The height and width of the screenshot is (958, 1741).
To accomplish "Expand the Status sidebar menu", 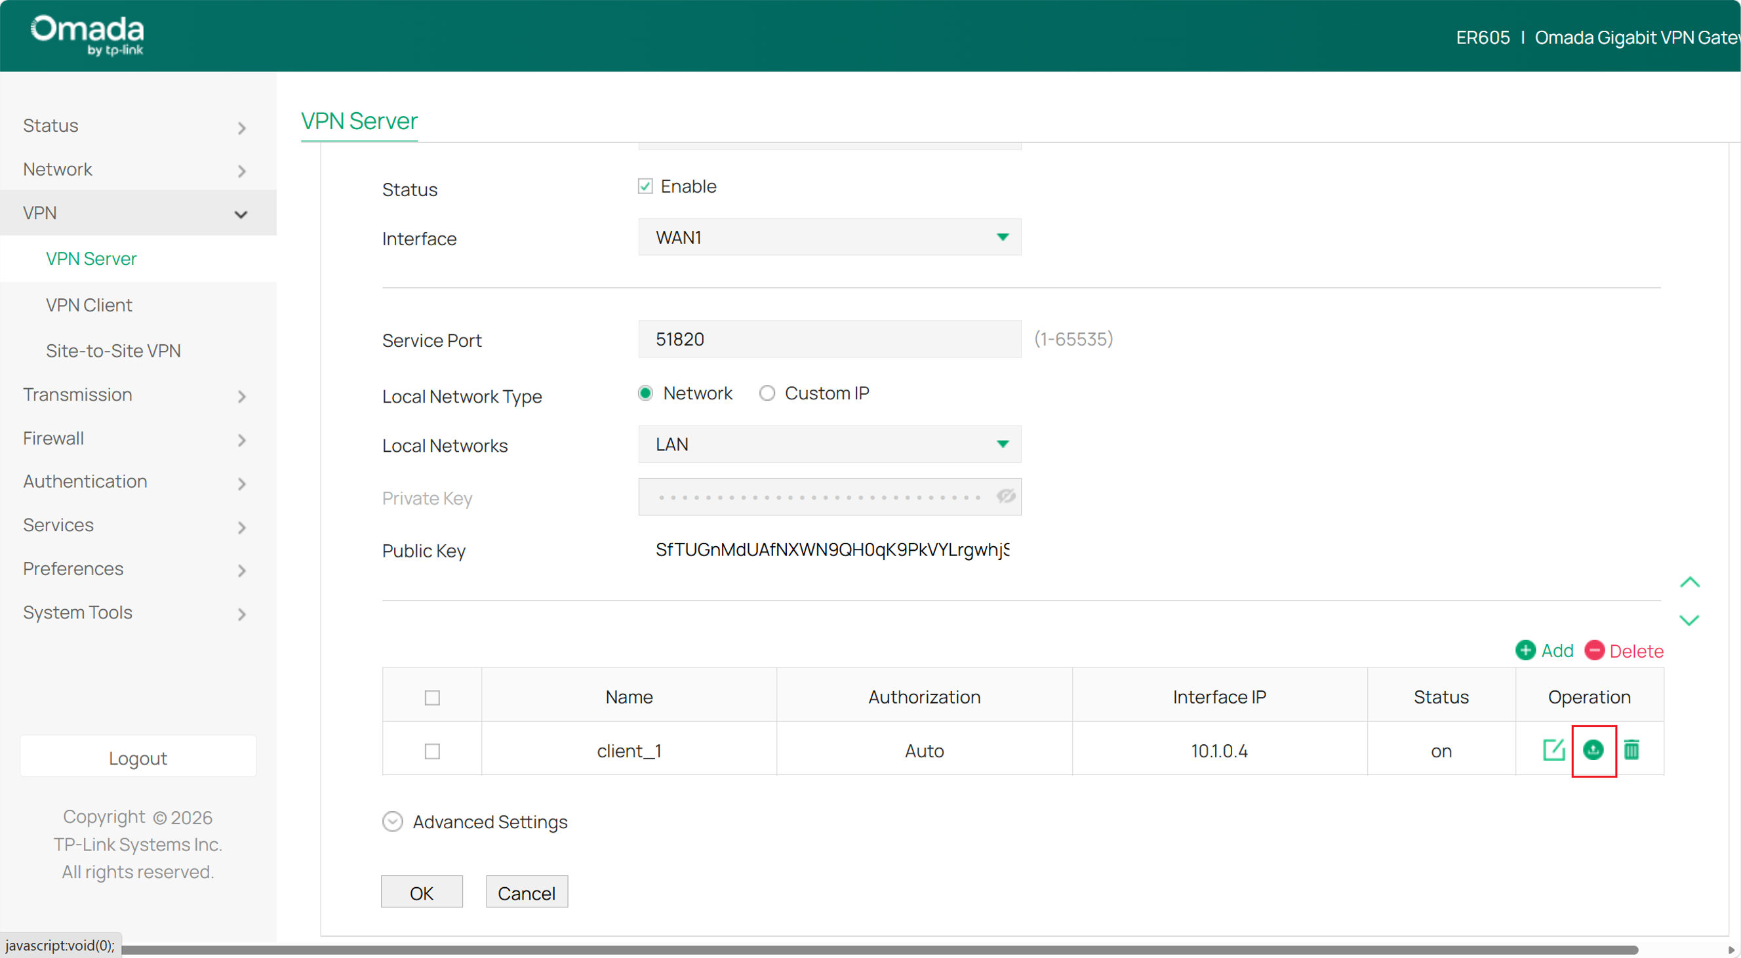I will click(138, 127).
